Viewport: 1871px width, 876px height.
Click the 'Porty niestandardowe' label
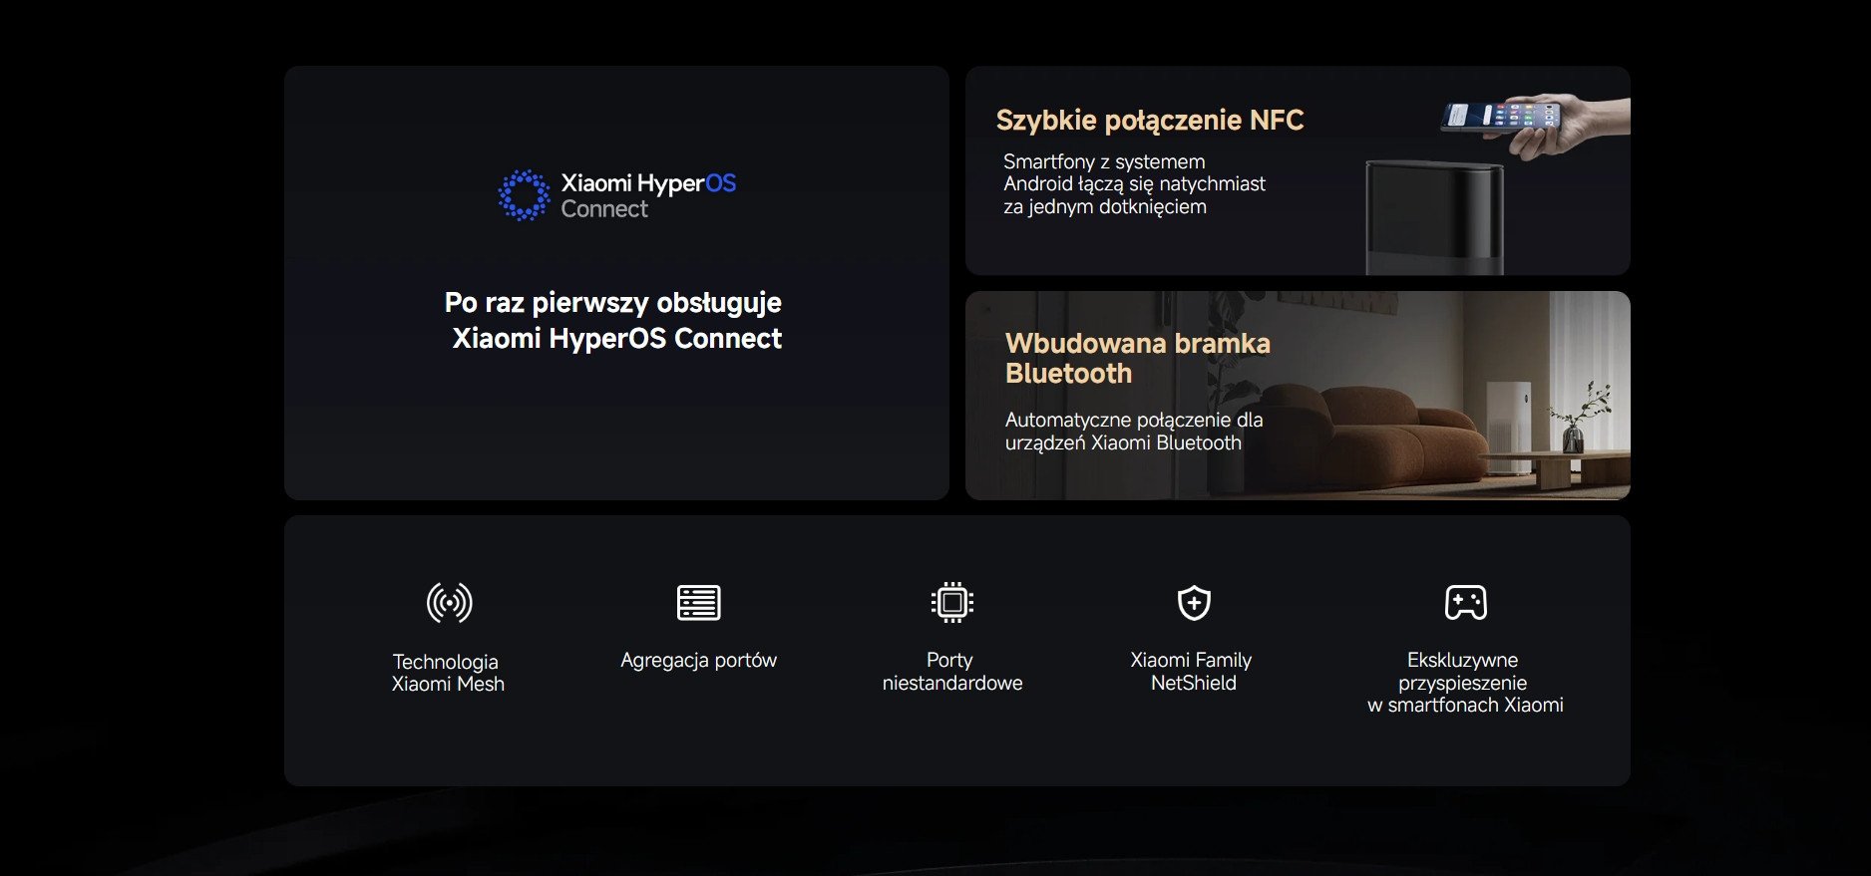click(x=951, y=672)
